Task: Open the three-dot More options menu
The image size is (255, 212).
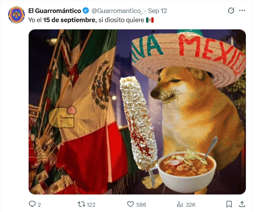Action: (x=242, y=11)
